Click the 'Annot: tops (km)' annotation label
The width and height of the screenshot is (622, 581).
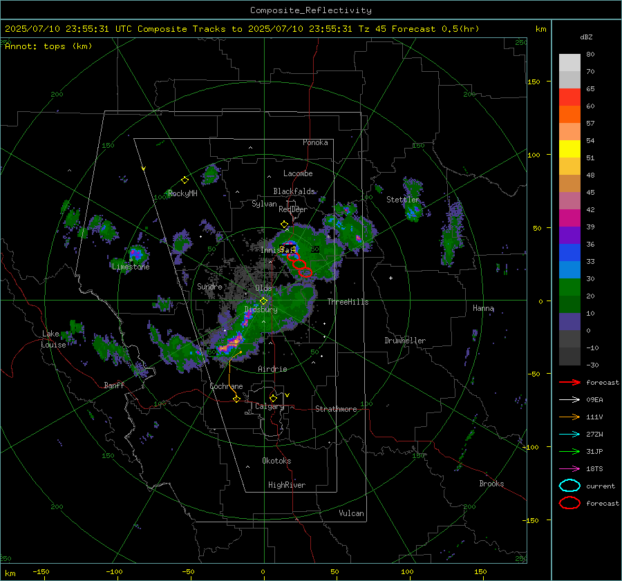click(x=48, y=46)
